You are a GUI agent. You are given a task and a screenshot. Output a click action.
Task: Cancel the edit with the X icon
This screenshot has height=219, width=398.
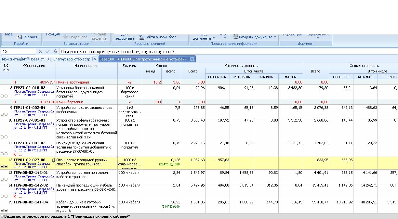coord(40,51)
